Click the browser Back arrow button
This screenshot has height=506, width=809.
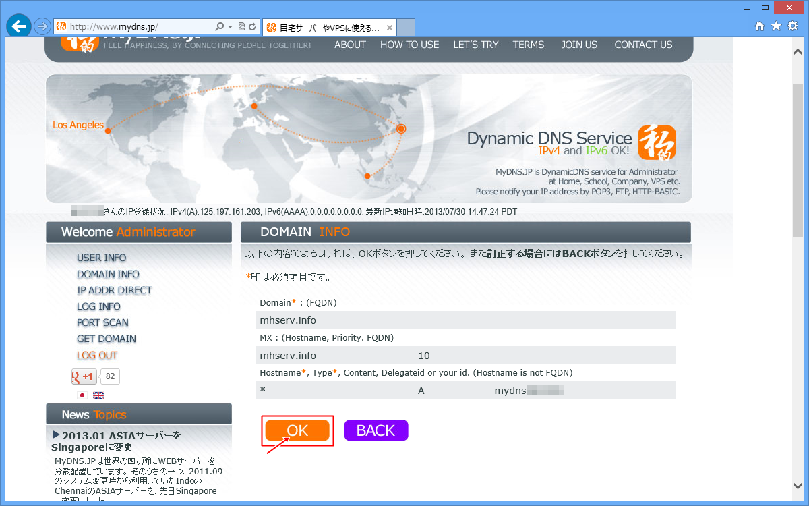18,26
